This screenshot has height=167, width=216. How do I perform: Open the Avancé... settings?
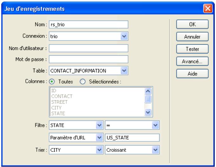click(x=192, y=61)
